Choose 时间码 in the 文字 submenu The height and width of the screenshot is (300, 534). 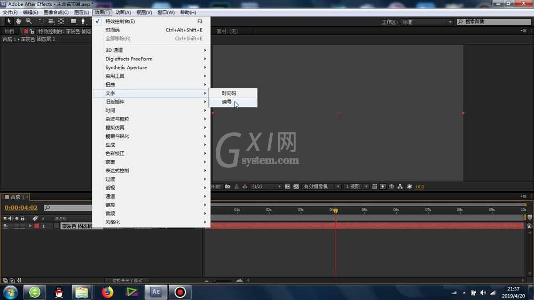point(233,93)
